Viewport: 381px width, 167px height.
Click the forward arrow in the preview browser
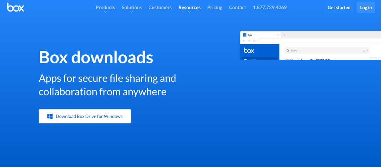coord(249,41)
